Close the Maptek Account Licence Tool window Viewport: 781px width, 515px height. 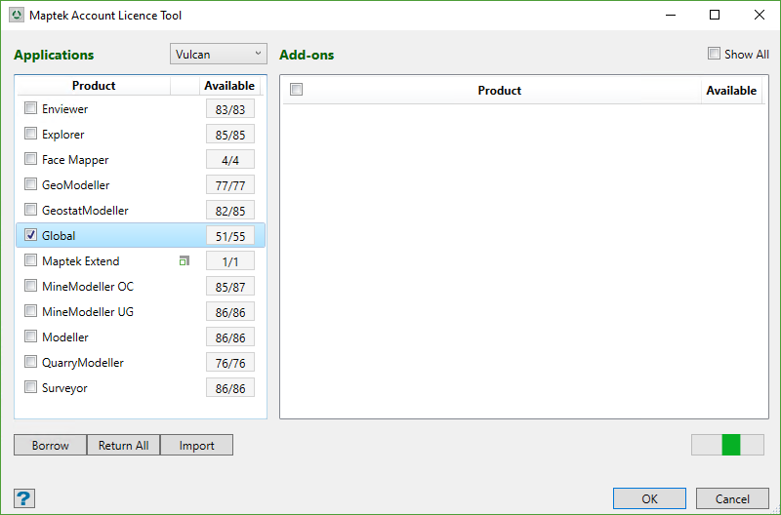[760, 15]
